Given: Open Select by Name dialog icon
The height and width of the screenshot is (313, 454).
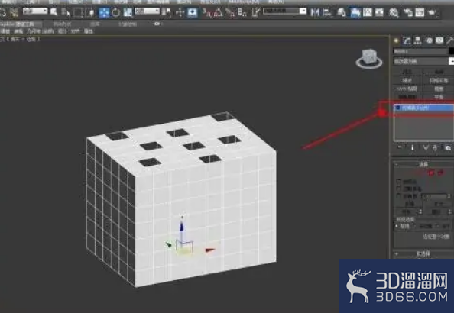Looking at the screenshot, I should (x=65, y=12).
